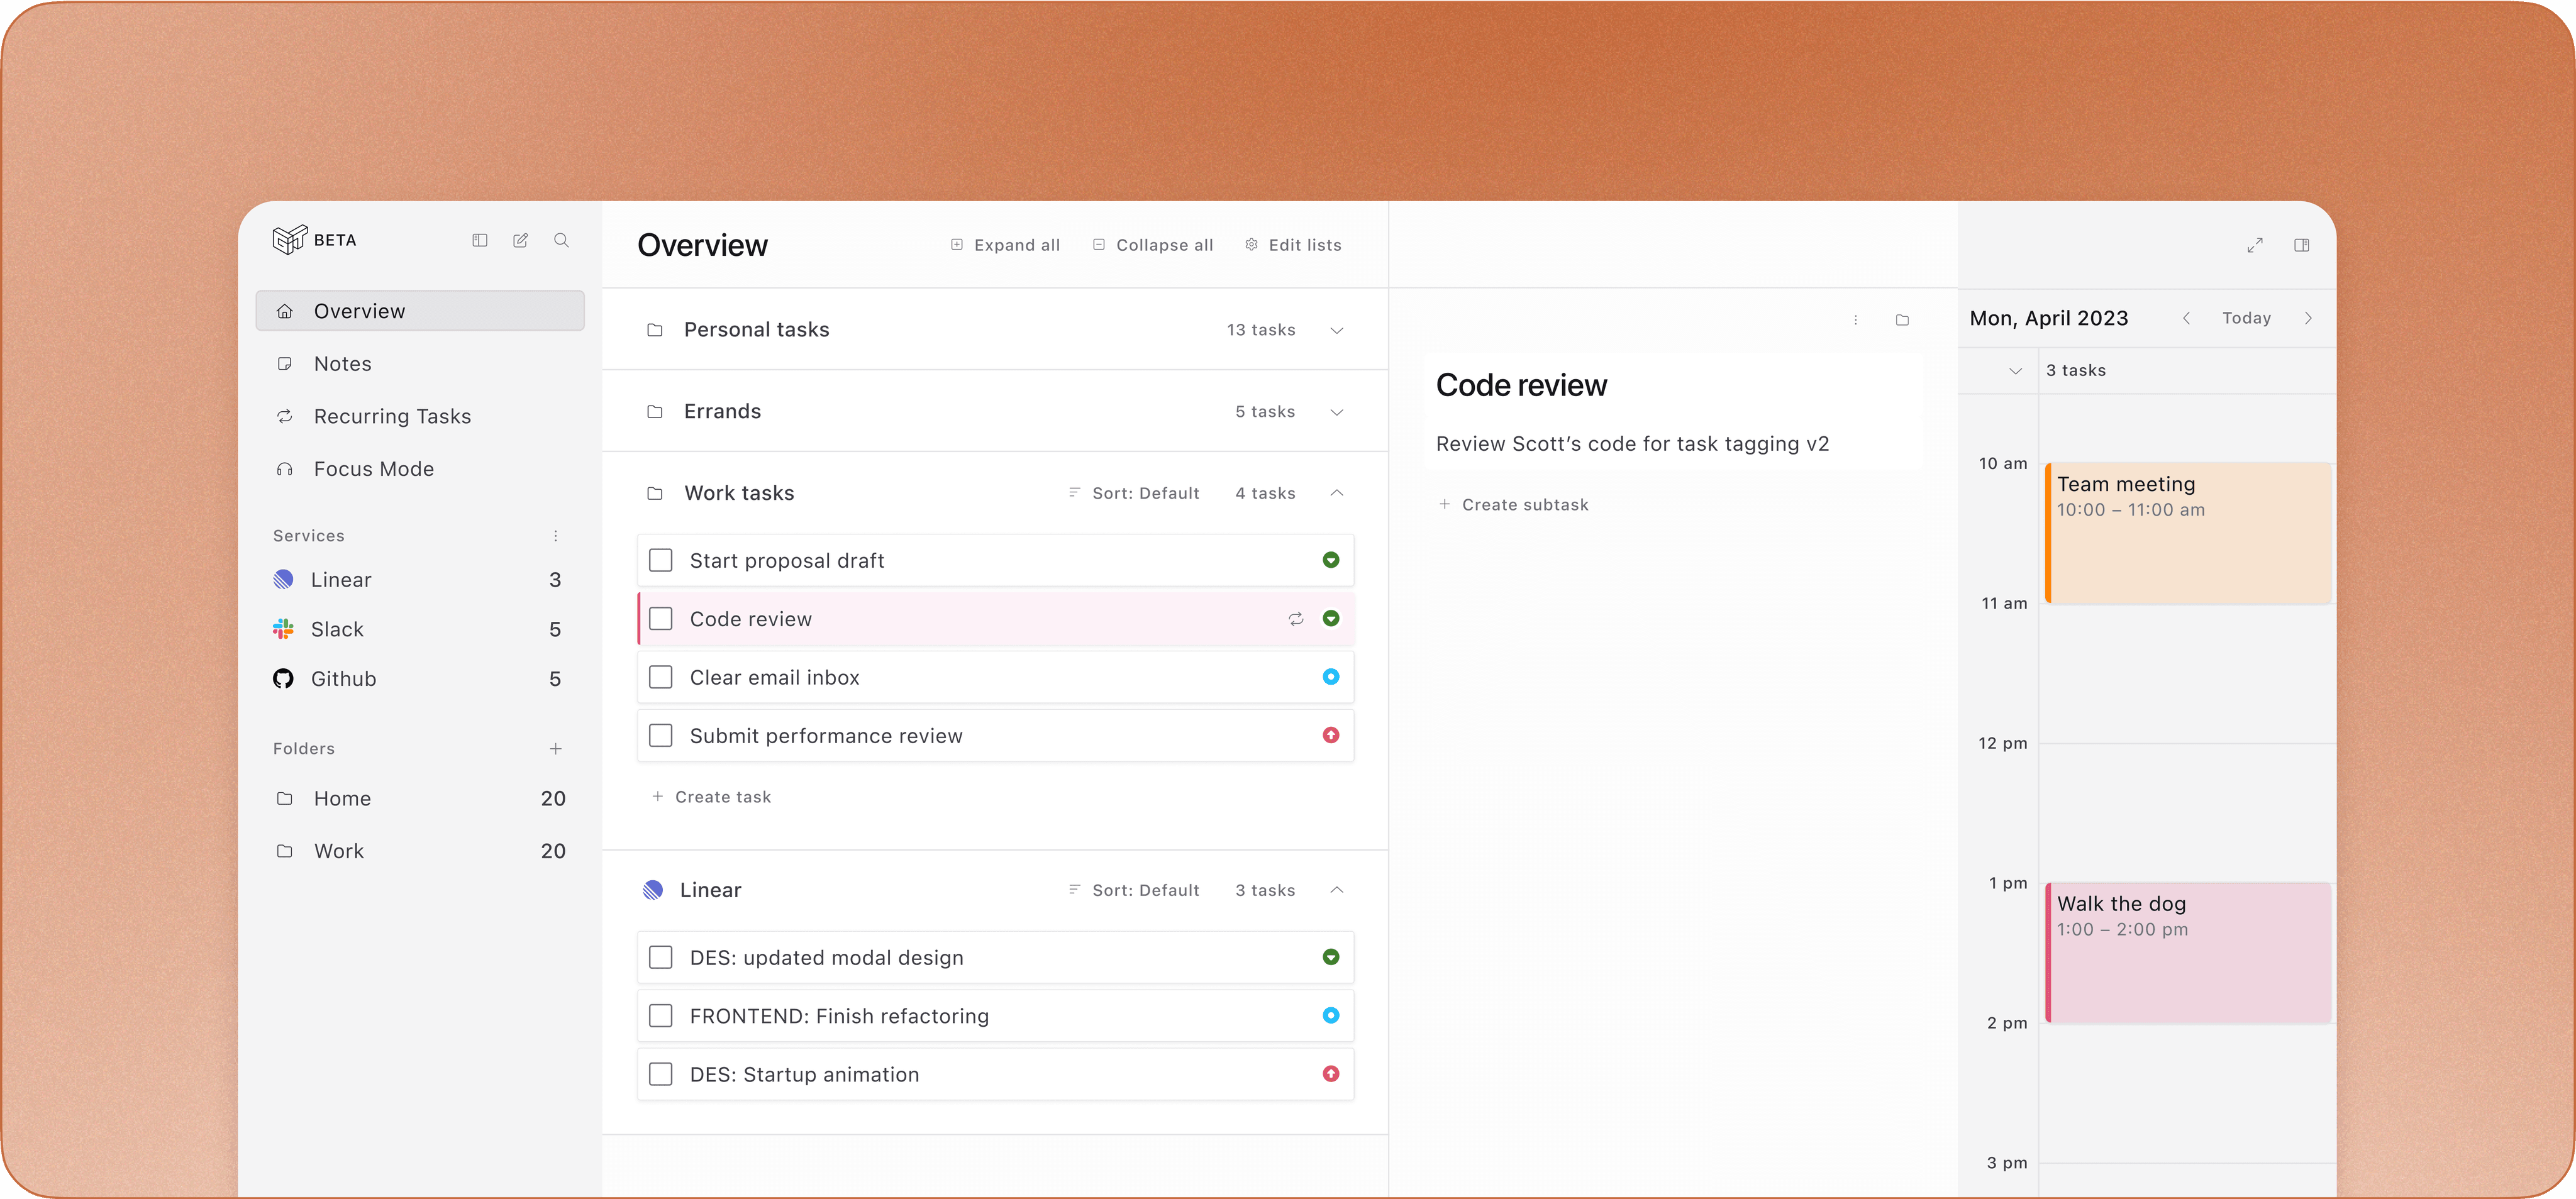Switch to Focus Mode view
Image resolution: width=2576 pixels, height=1199 pixels.
click(x=373, y=469)
